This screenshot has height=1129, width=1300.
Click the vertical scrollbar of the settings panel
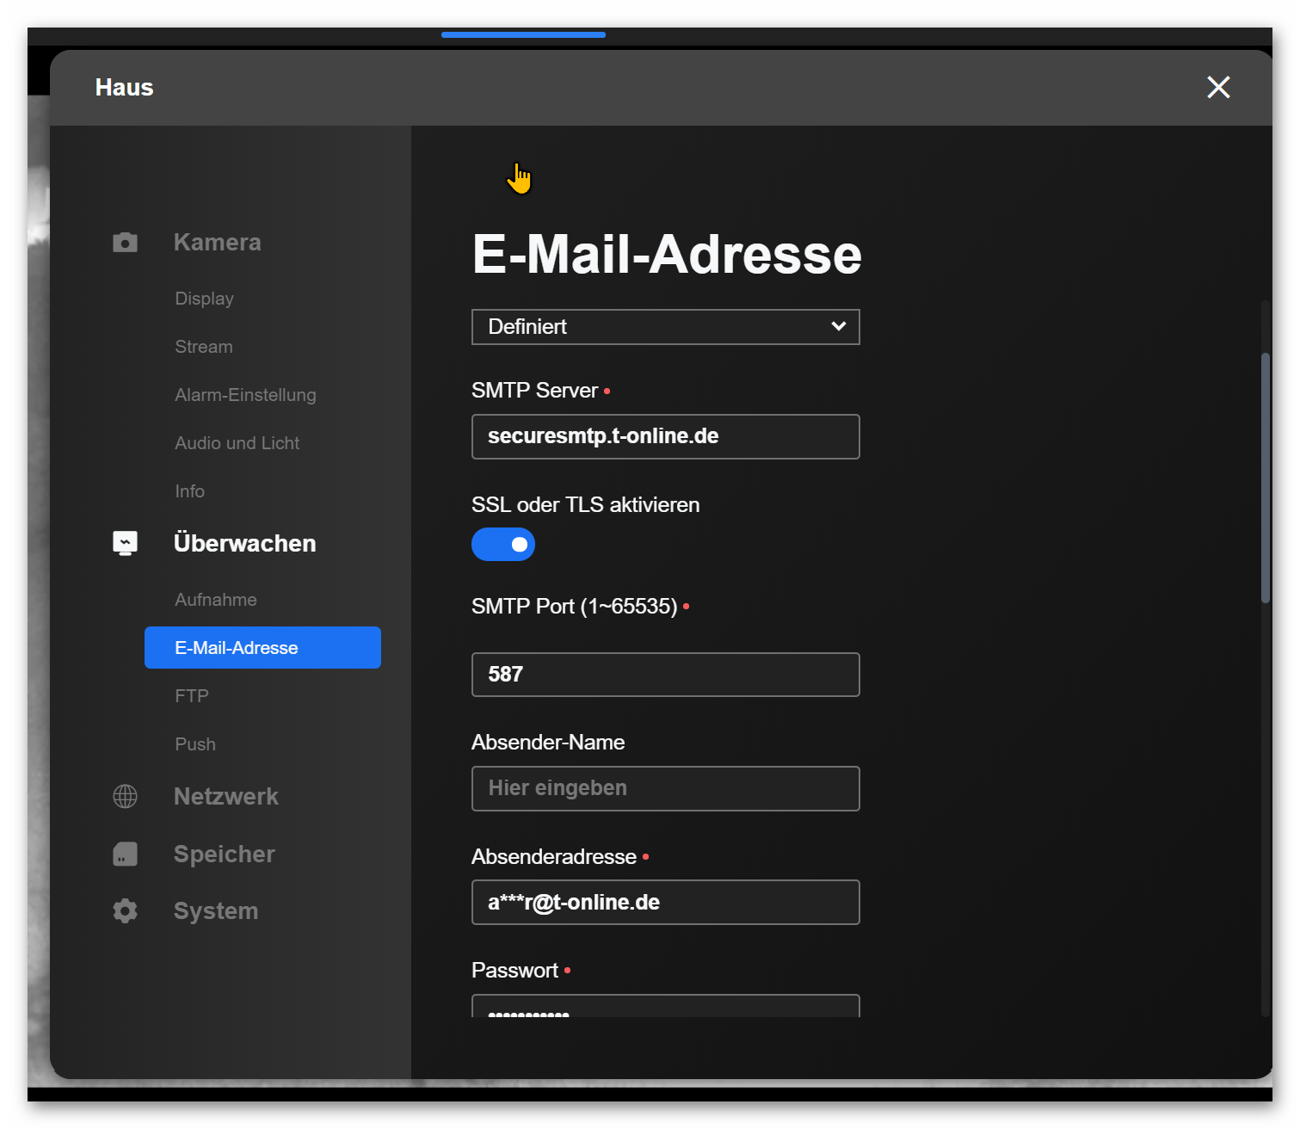tap(1265, 478)
